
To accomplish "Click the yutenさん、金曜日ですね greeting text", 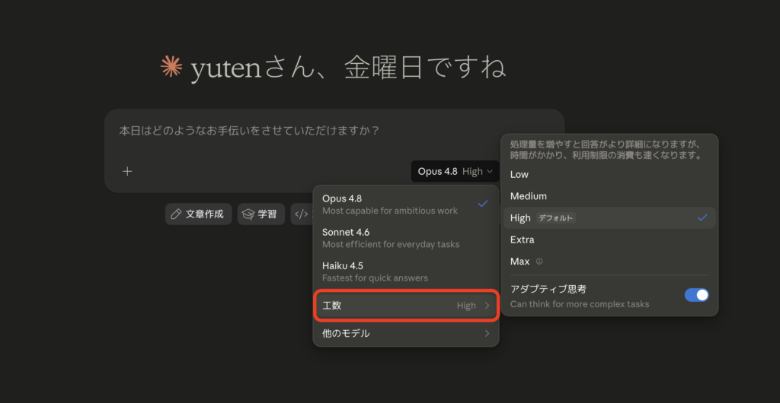I will 347,68.
